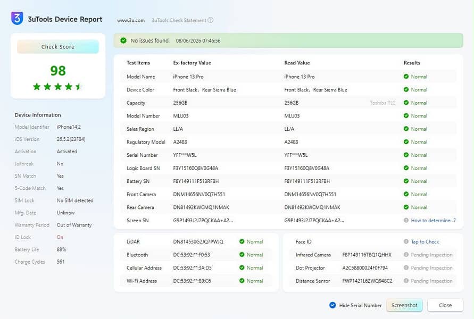Click the Screenshot button
The height and width of the screenshot is (319, 474).
404,305
